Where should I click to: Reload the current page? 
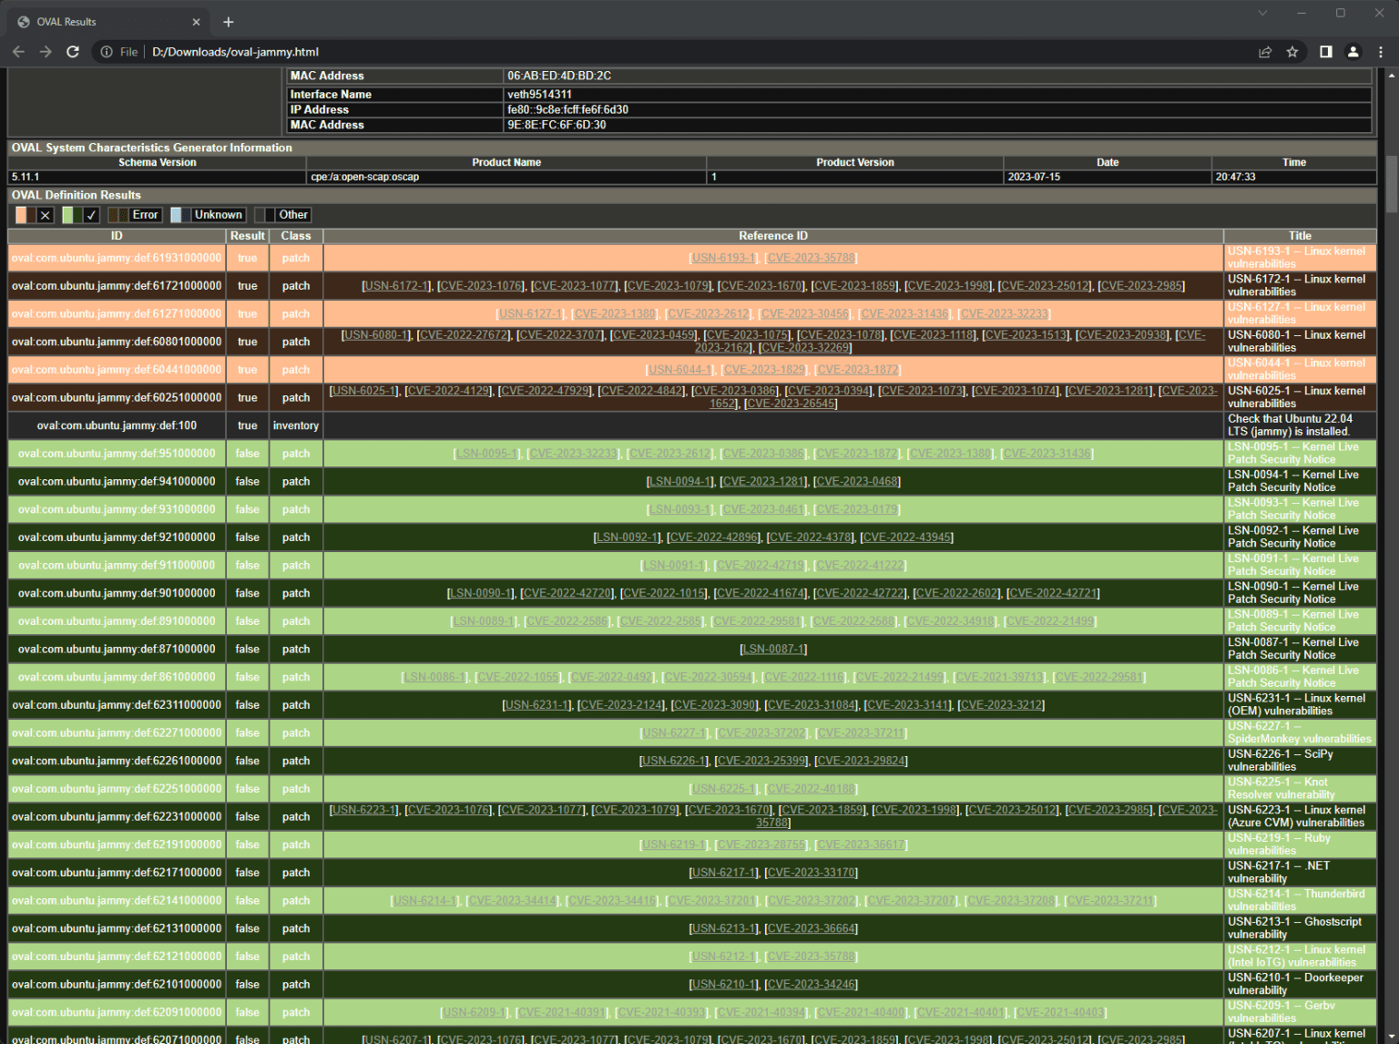pos(73,52)
